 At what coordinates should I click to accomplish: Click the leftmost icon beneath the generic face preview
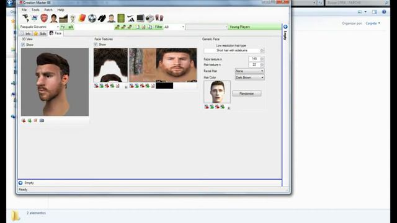pos(207,107)
